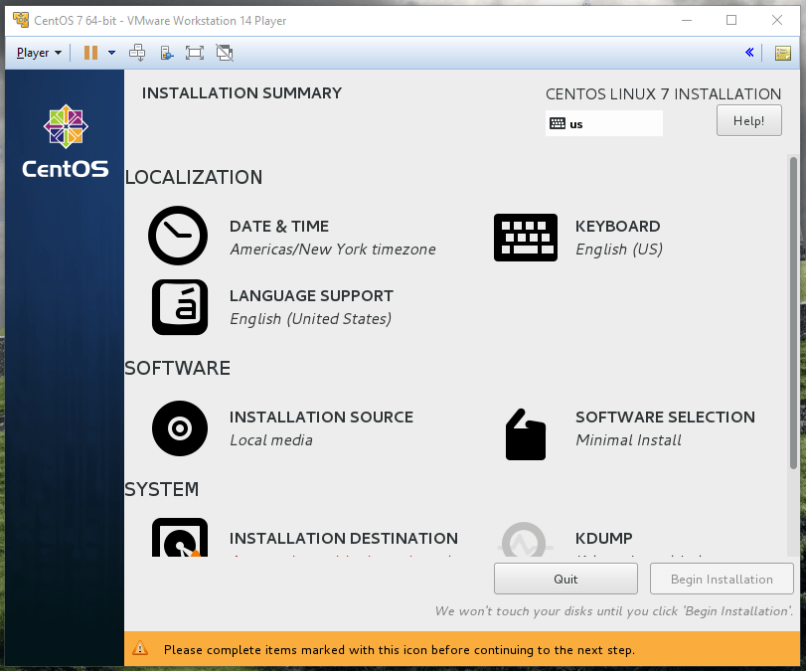This screenshot has height=671, width=806.
Task: Open Keyboard settings label
Action: pos(617,227)
